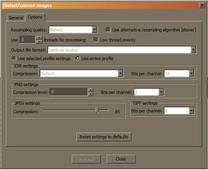Lower PNG compression level using down arrow

point(91,94)
